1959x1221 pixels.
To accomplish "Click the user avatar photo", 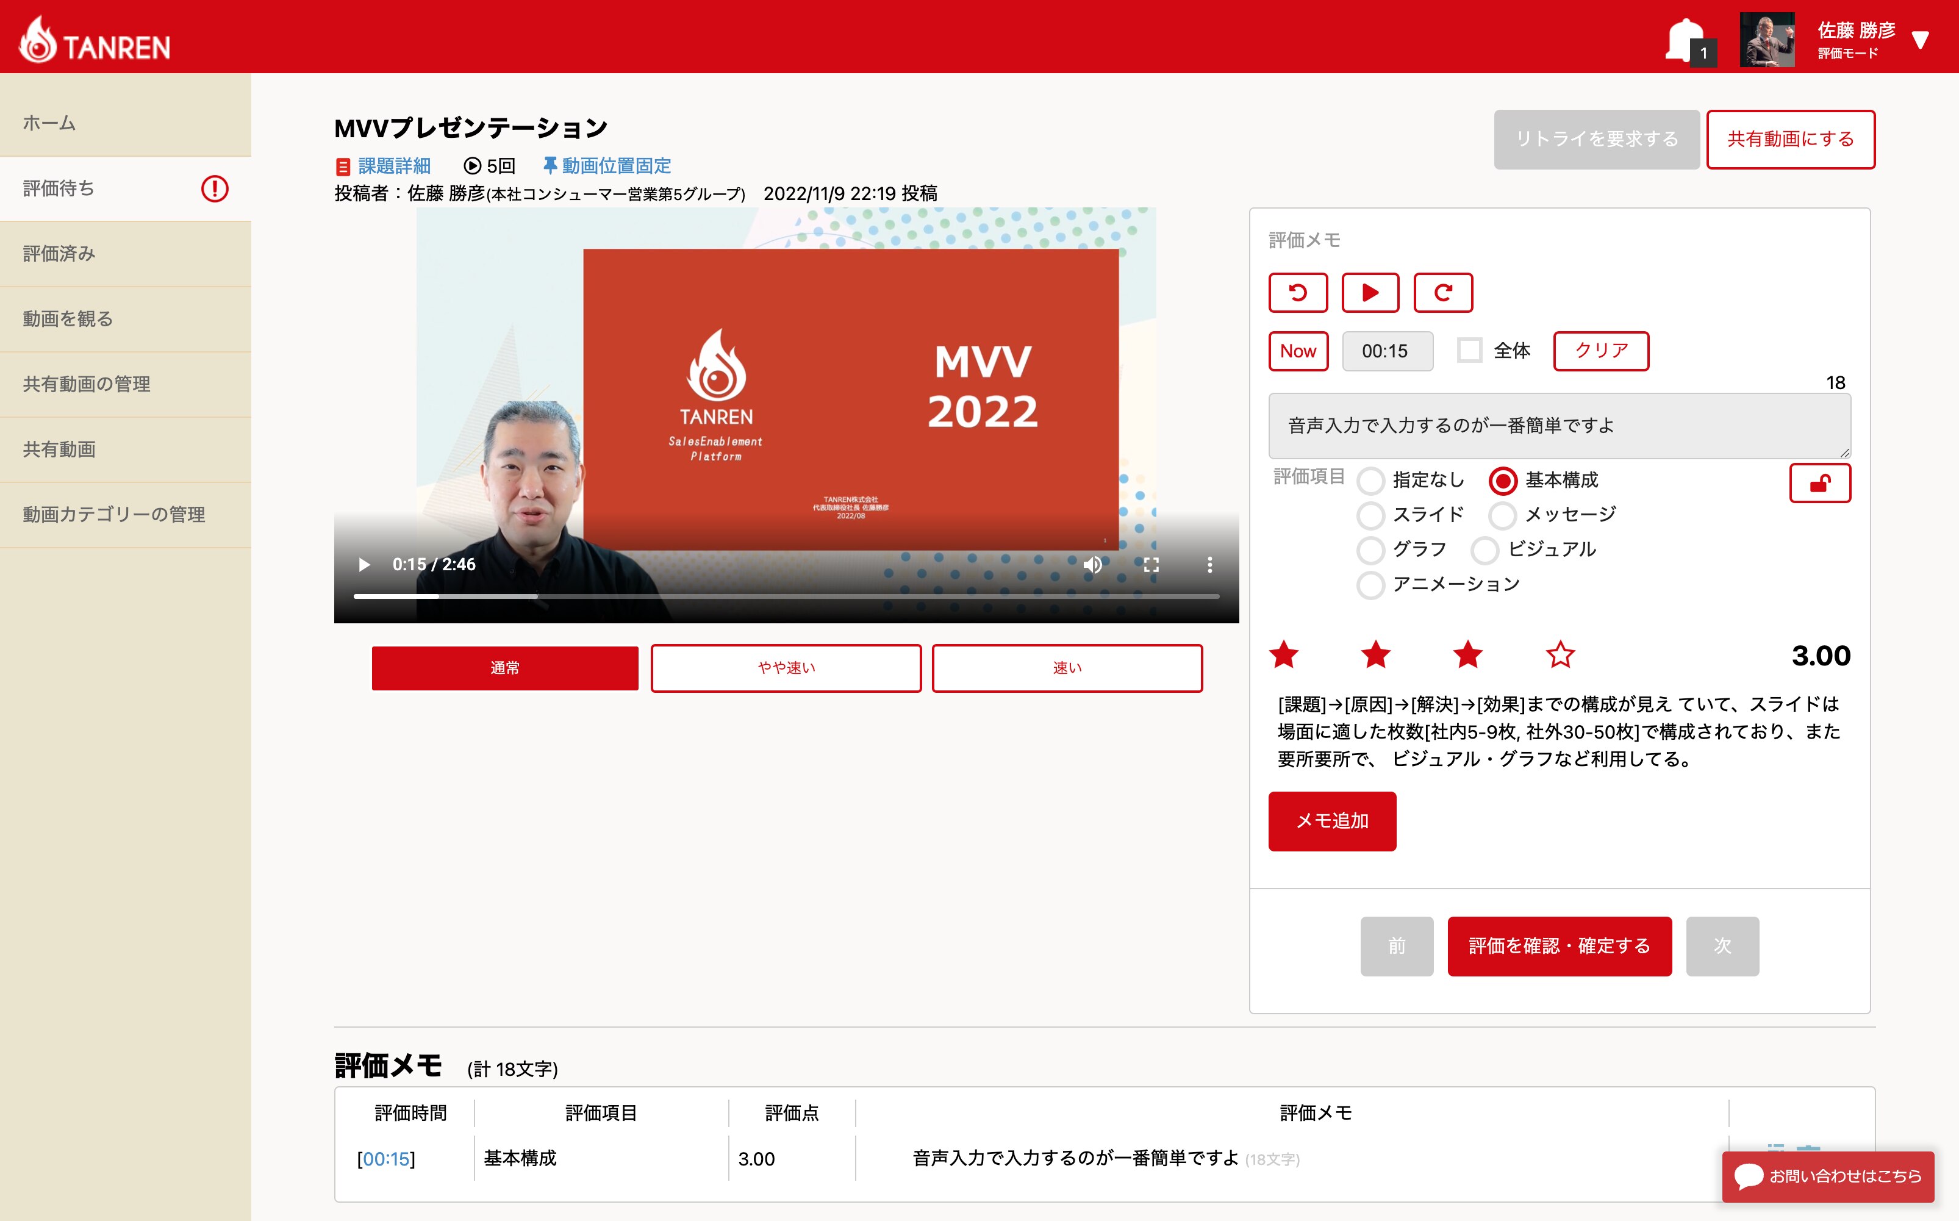I will [x=1767, y=39].
